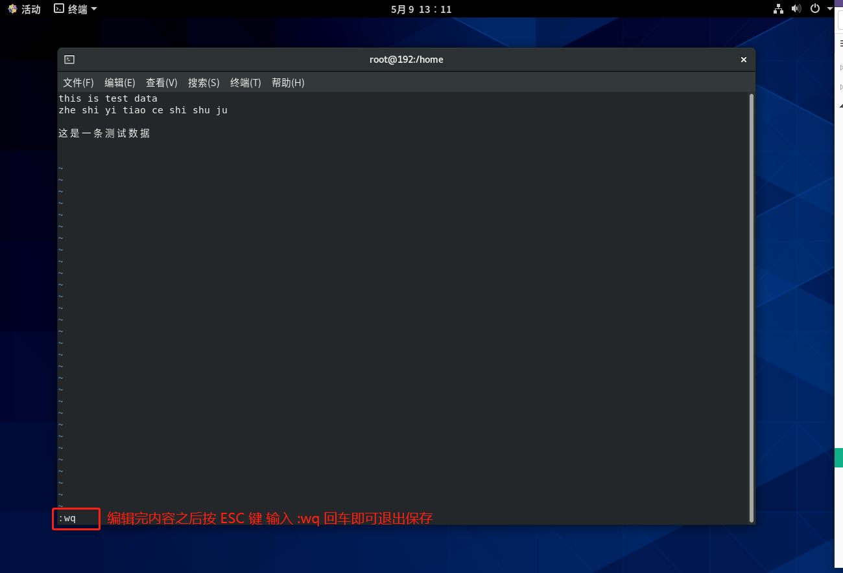Click the :wq command line in vim
843x573 pixels.
coord(67,519)
